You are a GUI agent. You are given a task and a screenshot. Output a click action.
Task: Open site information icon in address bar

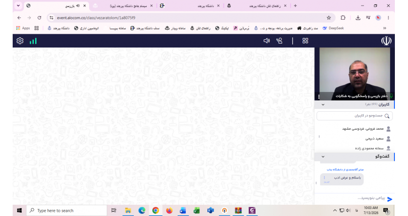click(51, 18)
